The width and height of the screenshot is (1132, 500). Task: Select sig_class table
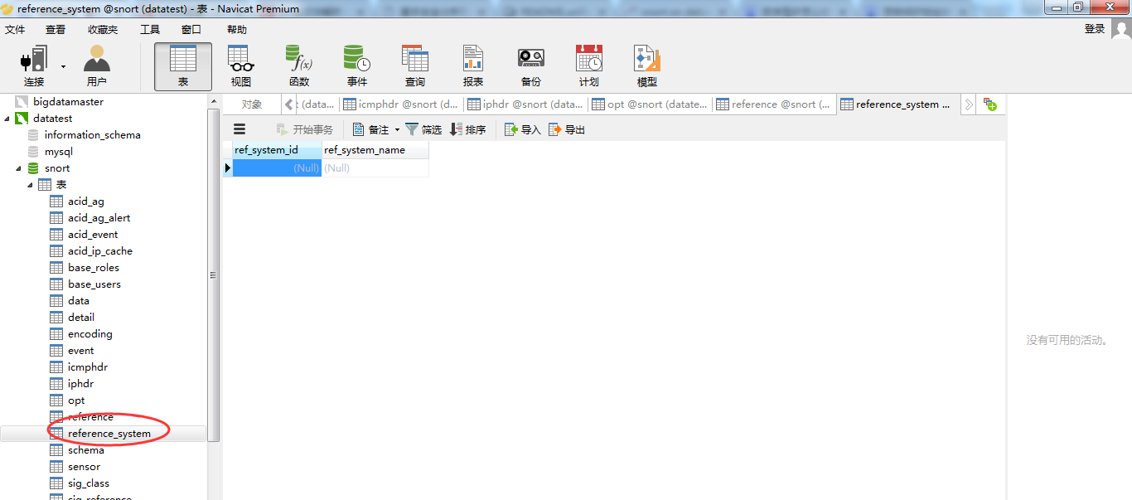click(x=88, y=483)
